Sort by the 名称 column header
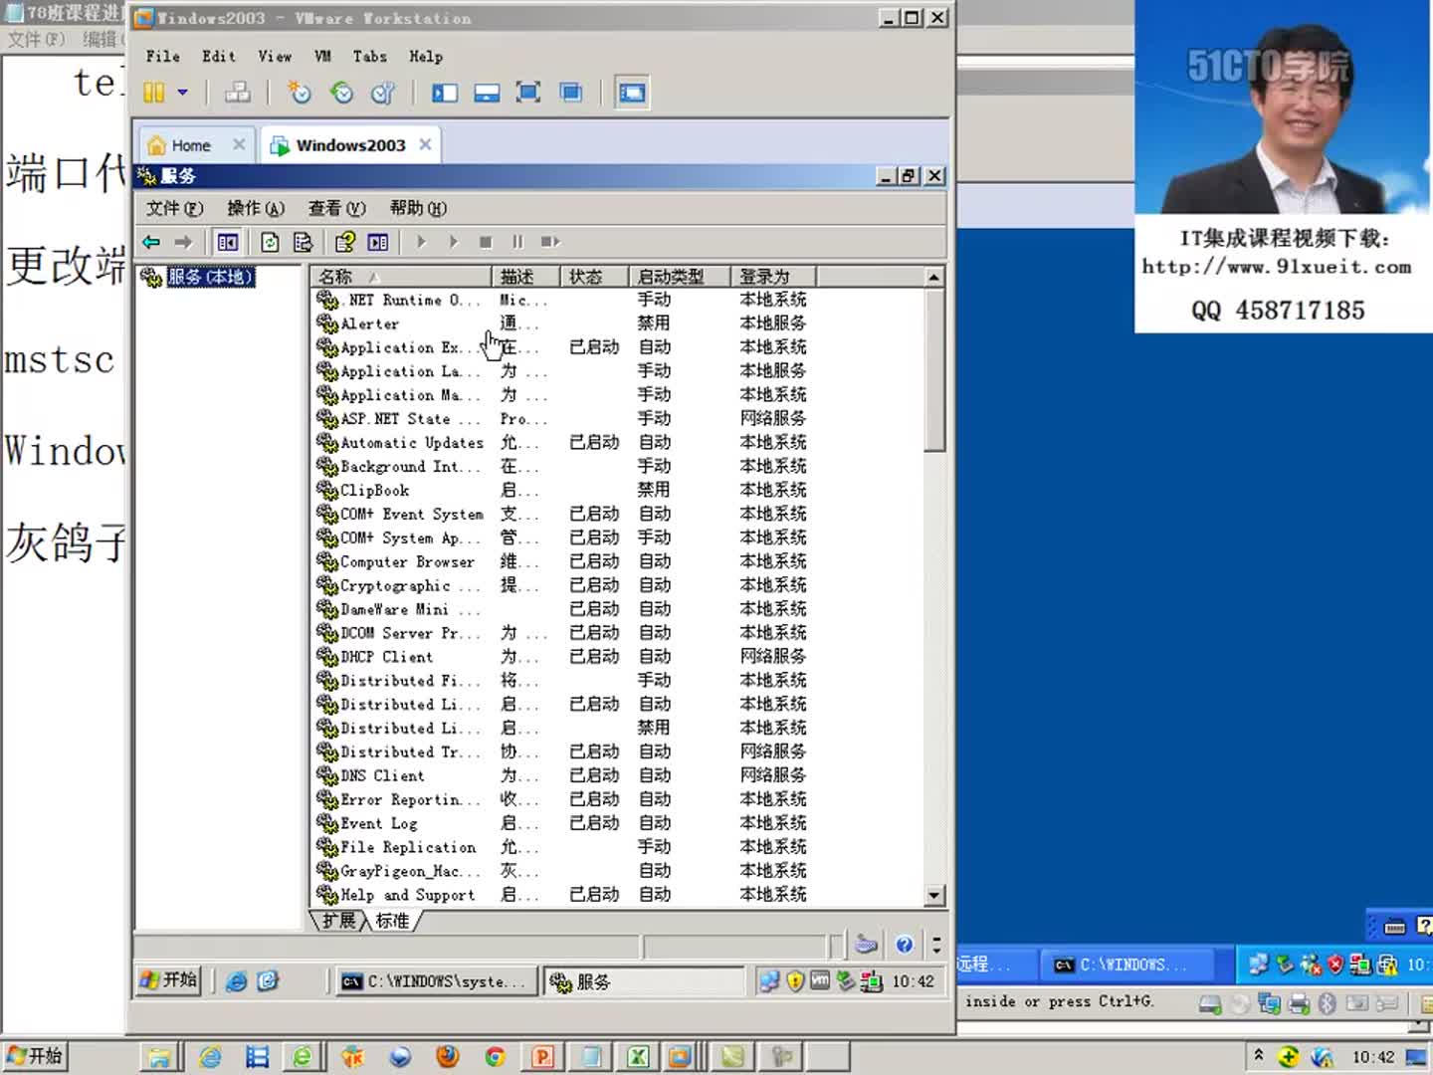Image resolution: width=1433 pixels, height=1075 pixels. click(x=401, y=276)
